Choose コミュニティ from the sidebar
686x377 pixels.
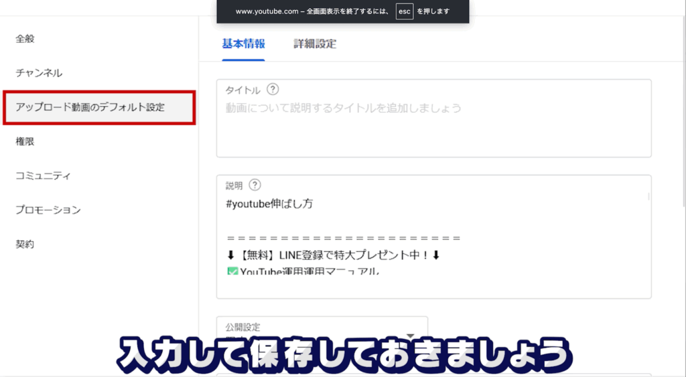[44, 176]
